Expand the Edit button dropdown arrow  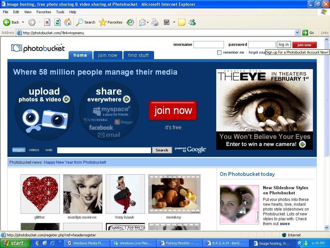tap(174, 22)
